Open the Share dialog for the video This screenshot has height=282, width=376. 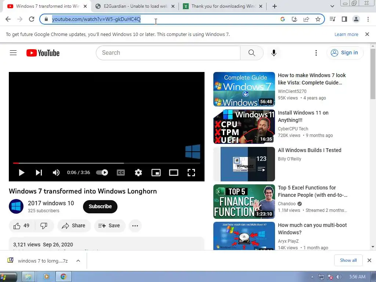click(74, 226)
